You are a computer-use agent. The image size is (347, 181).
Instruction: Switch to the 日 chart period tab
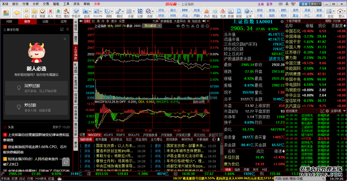[x=93, y=21]
